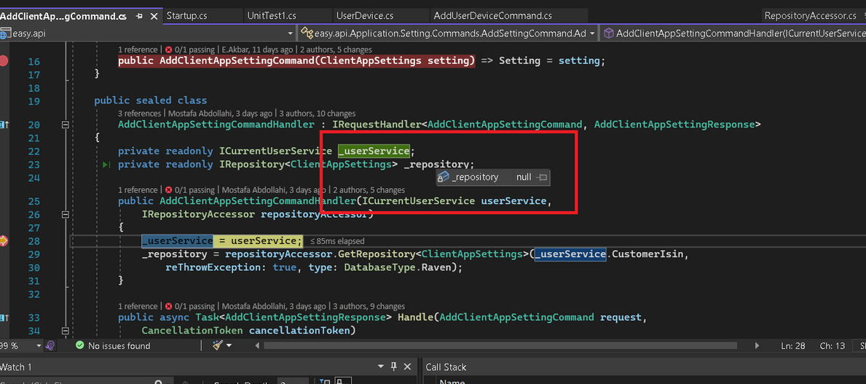The height and width of the screenshot is (384, 866).
Task: Open the AddUserDeviceCommand.cs tab
Action: coord(492,16)
